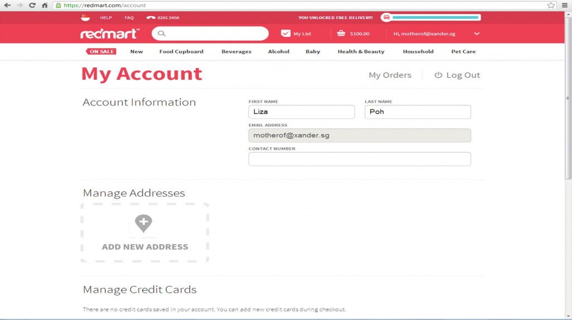Open the Beverages category
The image size is (572, 320).
pos(236,51)
